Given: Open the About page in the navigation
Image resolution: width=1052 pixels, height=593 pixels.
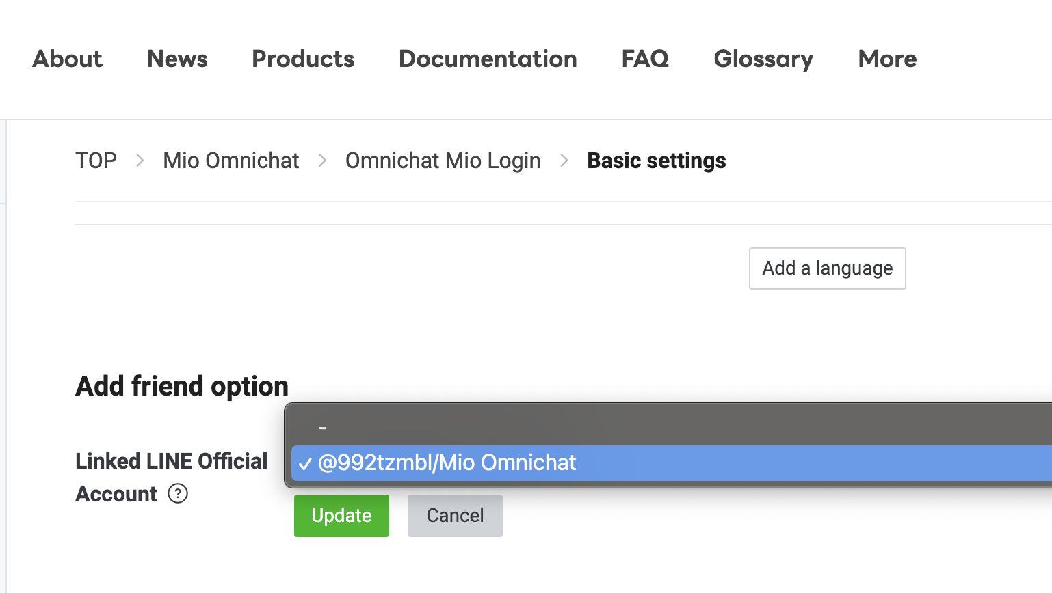Looking at the screenshot, I should coord(68,59).
